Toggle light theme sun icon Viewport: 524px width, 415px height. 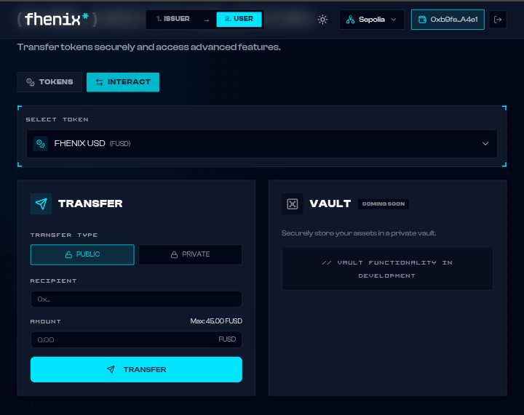point(322,20)
